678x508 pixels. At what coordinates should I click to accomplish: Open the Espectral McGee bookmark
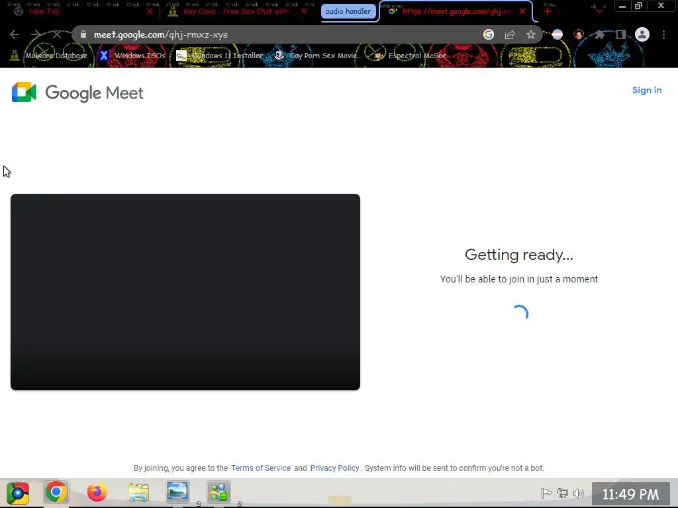coord(410,56)
